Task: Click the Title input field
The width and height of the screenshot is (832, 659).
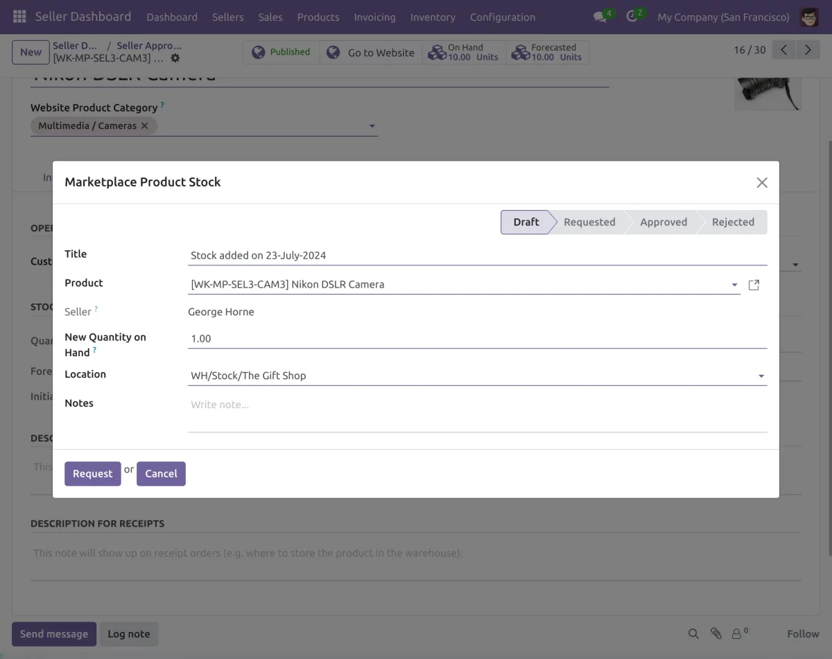Action: coord(477,256)
